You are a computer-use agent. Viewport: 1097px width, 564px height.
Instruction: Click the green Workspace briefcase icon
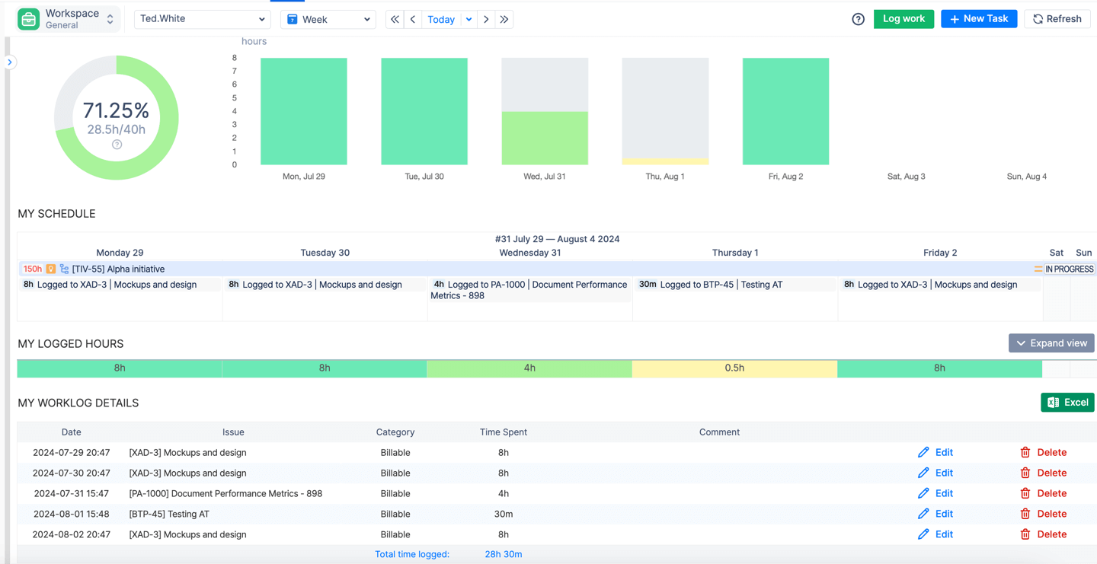coord(29,19)
